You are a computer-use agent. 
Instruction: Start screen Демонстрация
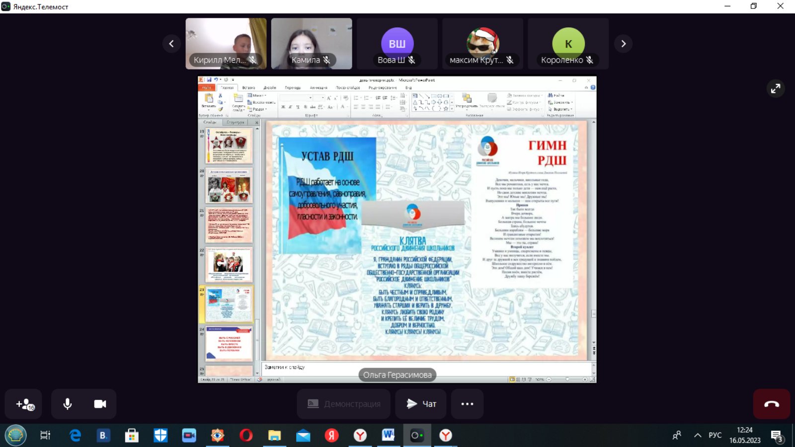coord(343,404)
